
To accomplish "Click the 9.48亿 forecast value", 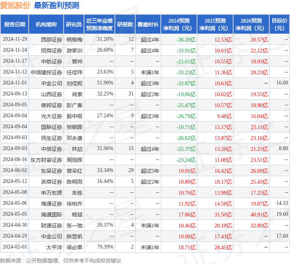I will tap(224, 116).
